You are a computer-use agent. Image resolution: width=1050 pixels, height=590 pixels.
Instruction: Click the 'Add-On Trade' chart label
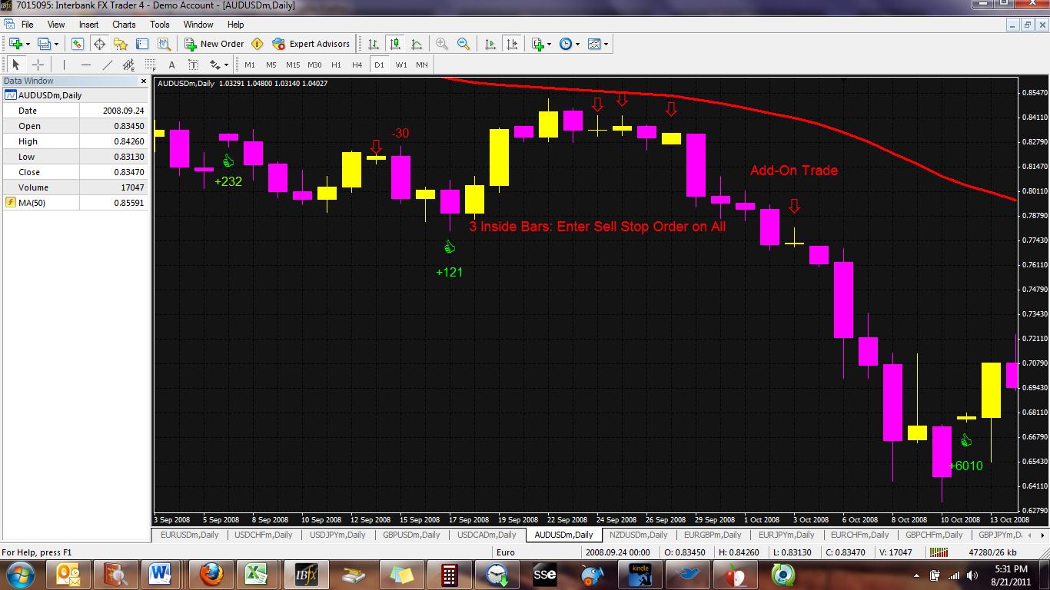[794, 171]
